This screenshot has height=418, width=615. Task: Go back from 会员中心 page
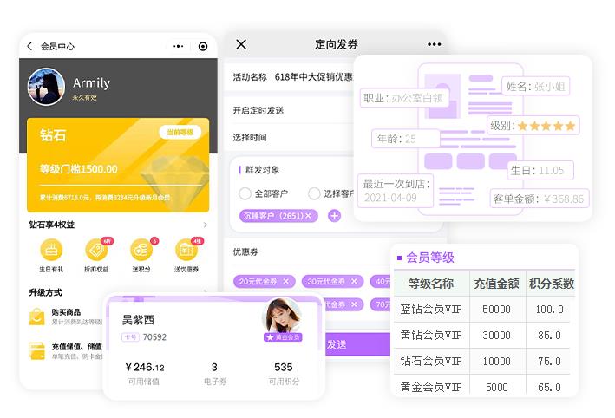29,47
